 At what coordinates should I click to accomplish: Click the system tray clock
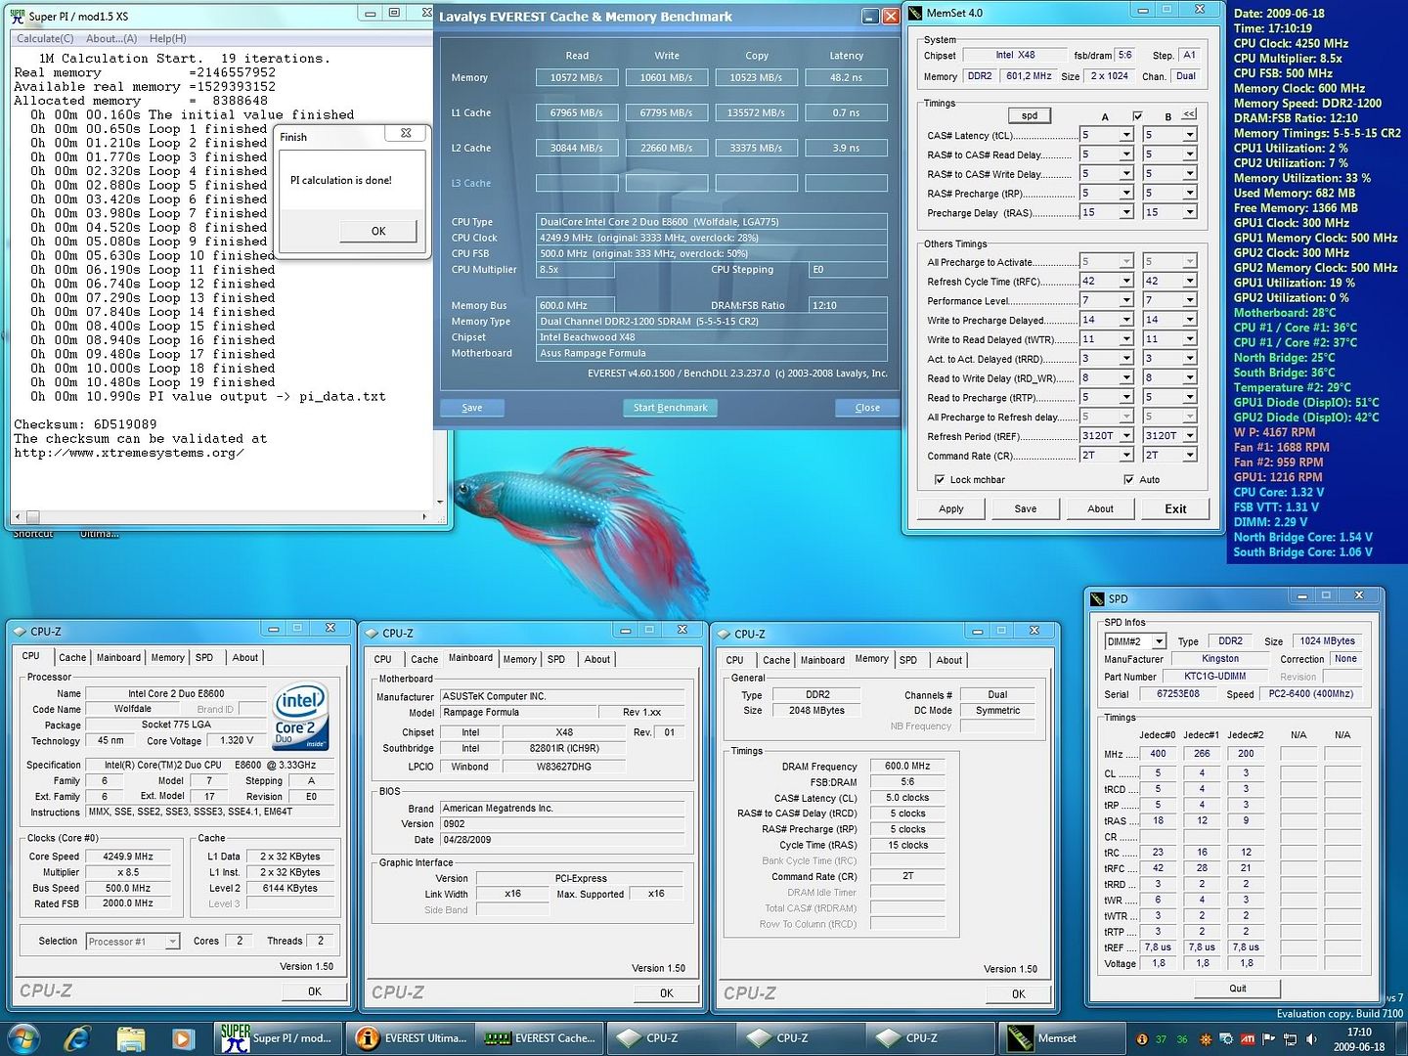pyautogui.click(x=1359, y=1039)
